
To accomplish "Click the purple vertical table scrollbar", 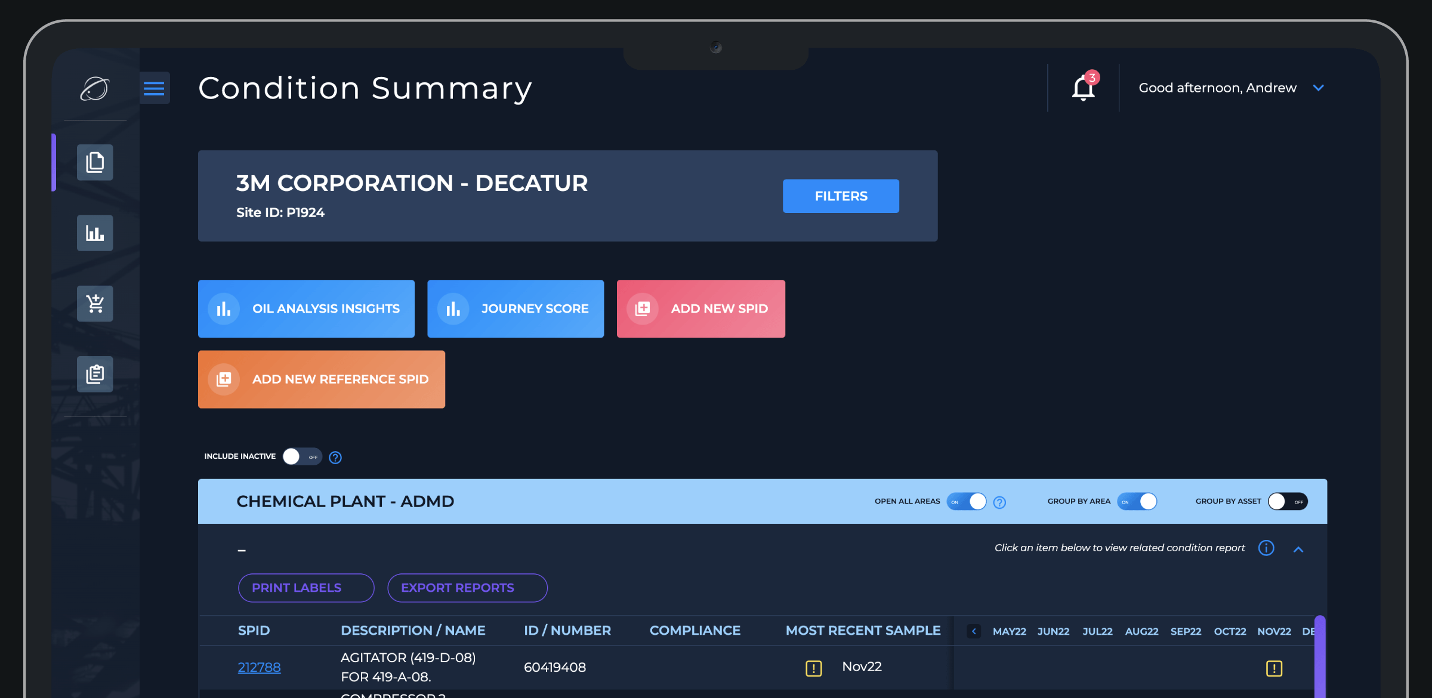I will coord(1320,656).
